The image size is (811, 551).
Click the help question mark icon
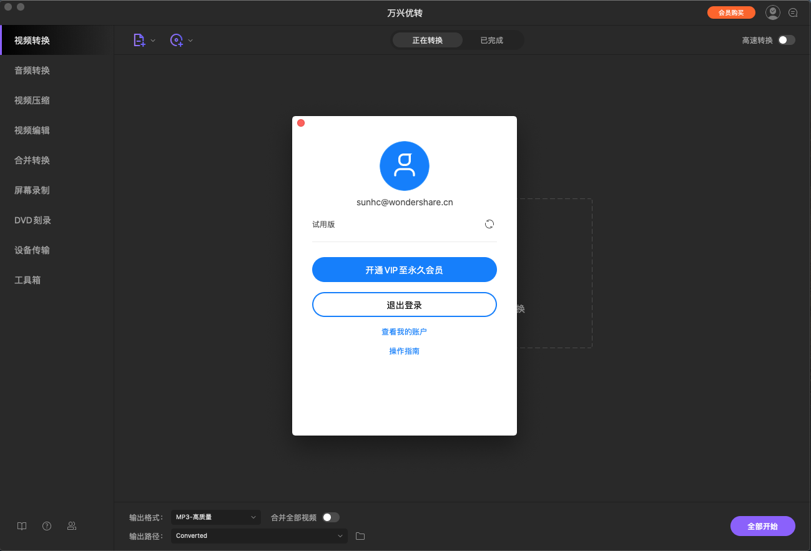(47, 526)
